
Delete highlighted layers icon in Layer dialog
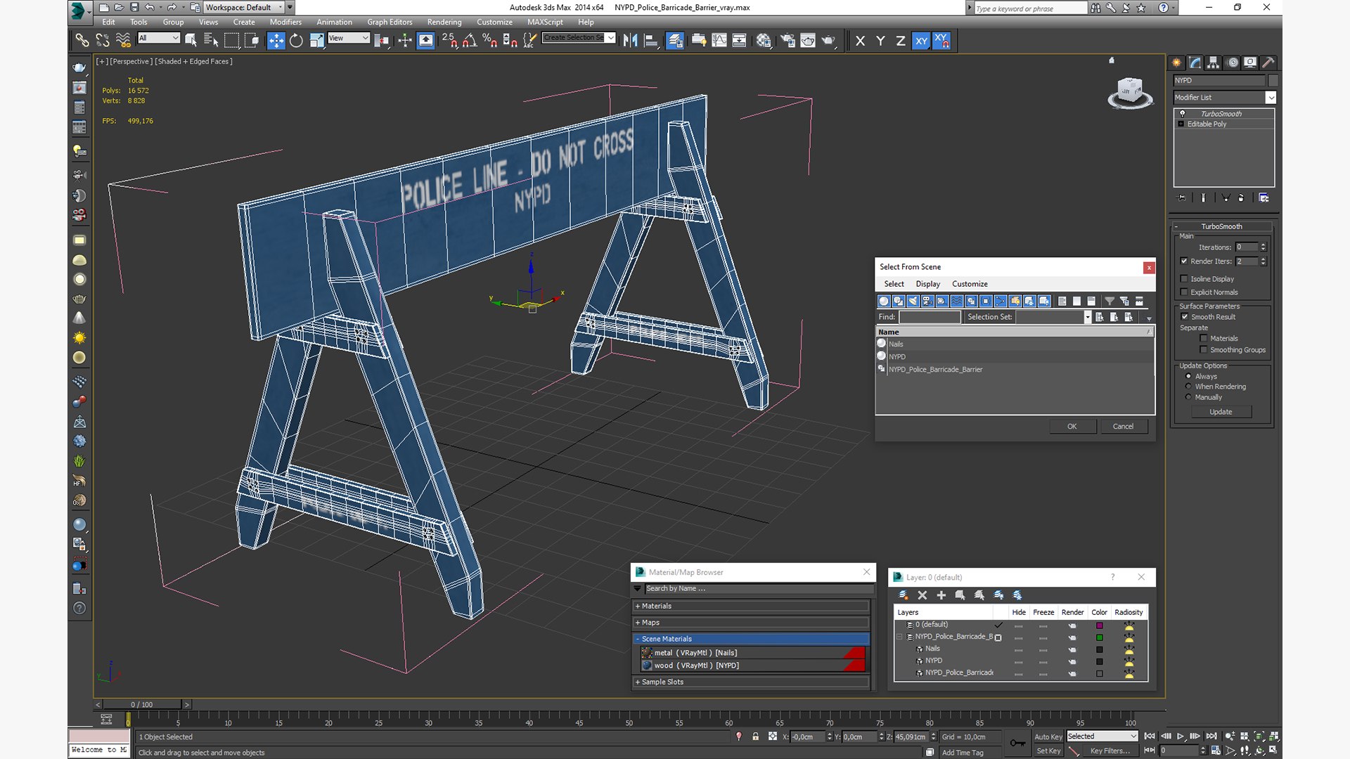(922, 595)
